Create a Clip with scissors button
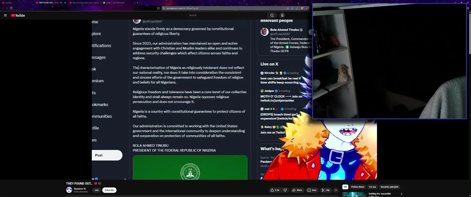Viewport: 471px width, 197px height. pos(326,190)
